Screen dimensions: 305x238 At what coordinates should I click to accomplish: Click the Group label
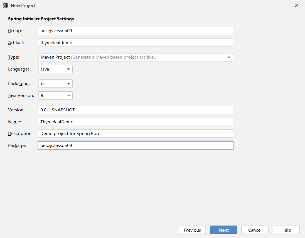[15, 31]
